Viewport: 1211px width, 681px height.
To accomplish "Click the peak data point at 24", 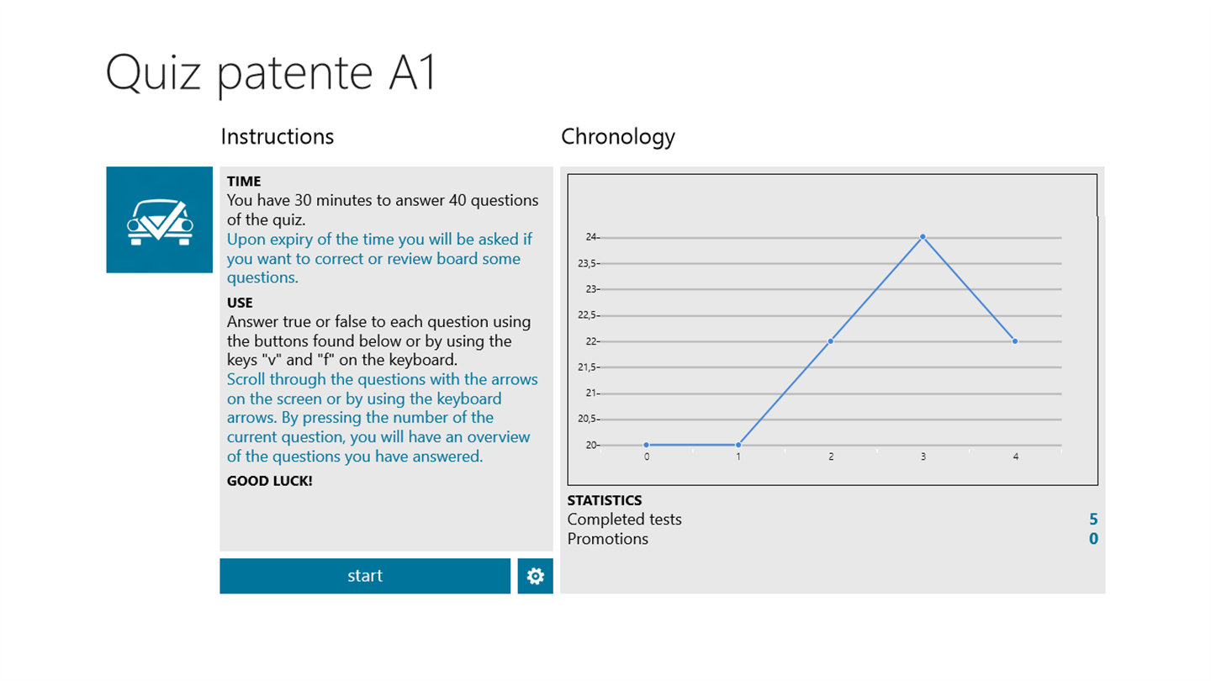I will point(923,237).
